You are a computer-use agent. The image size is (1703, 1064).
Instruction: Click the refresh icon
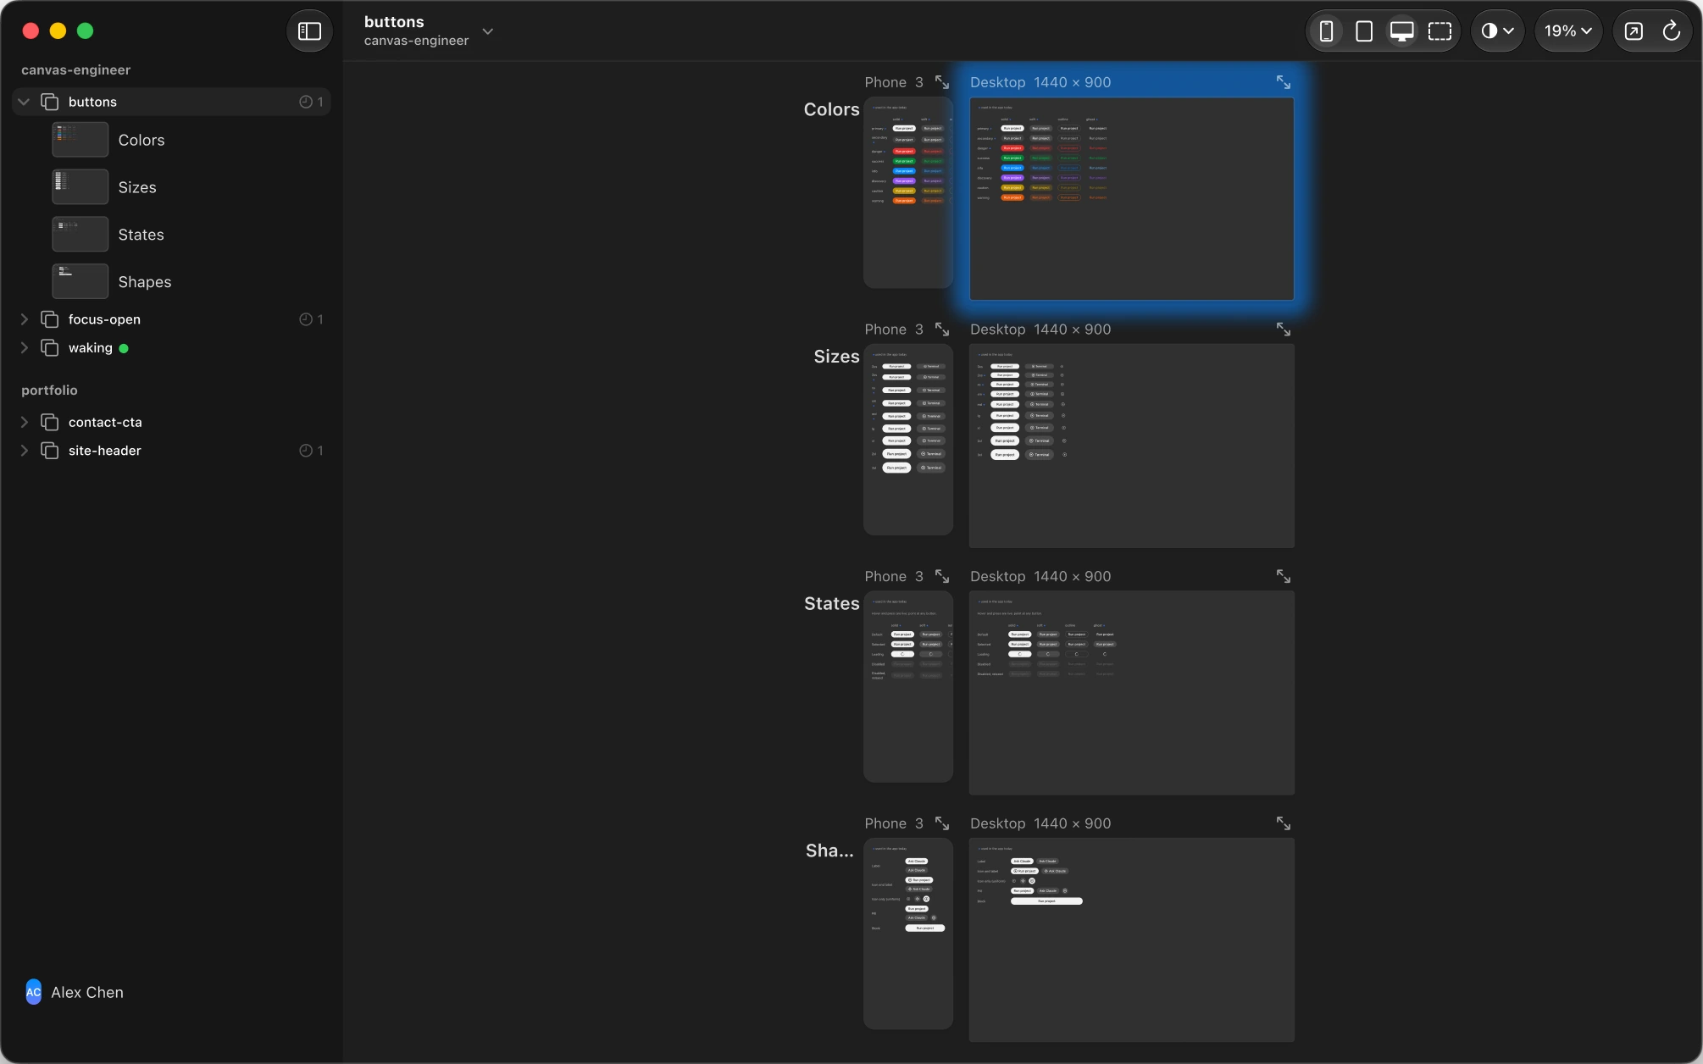pyautogui.click(x=1672, y=31)
